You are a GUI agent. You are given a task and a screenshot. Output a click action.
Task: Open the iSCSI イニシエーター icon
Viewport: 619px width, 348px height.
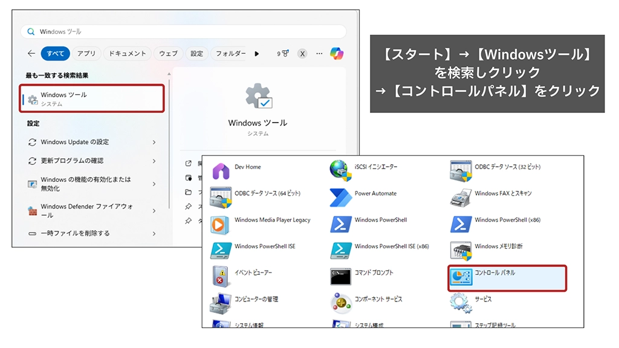point(341,171)
